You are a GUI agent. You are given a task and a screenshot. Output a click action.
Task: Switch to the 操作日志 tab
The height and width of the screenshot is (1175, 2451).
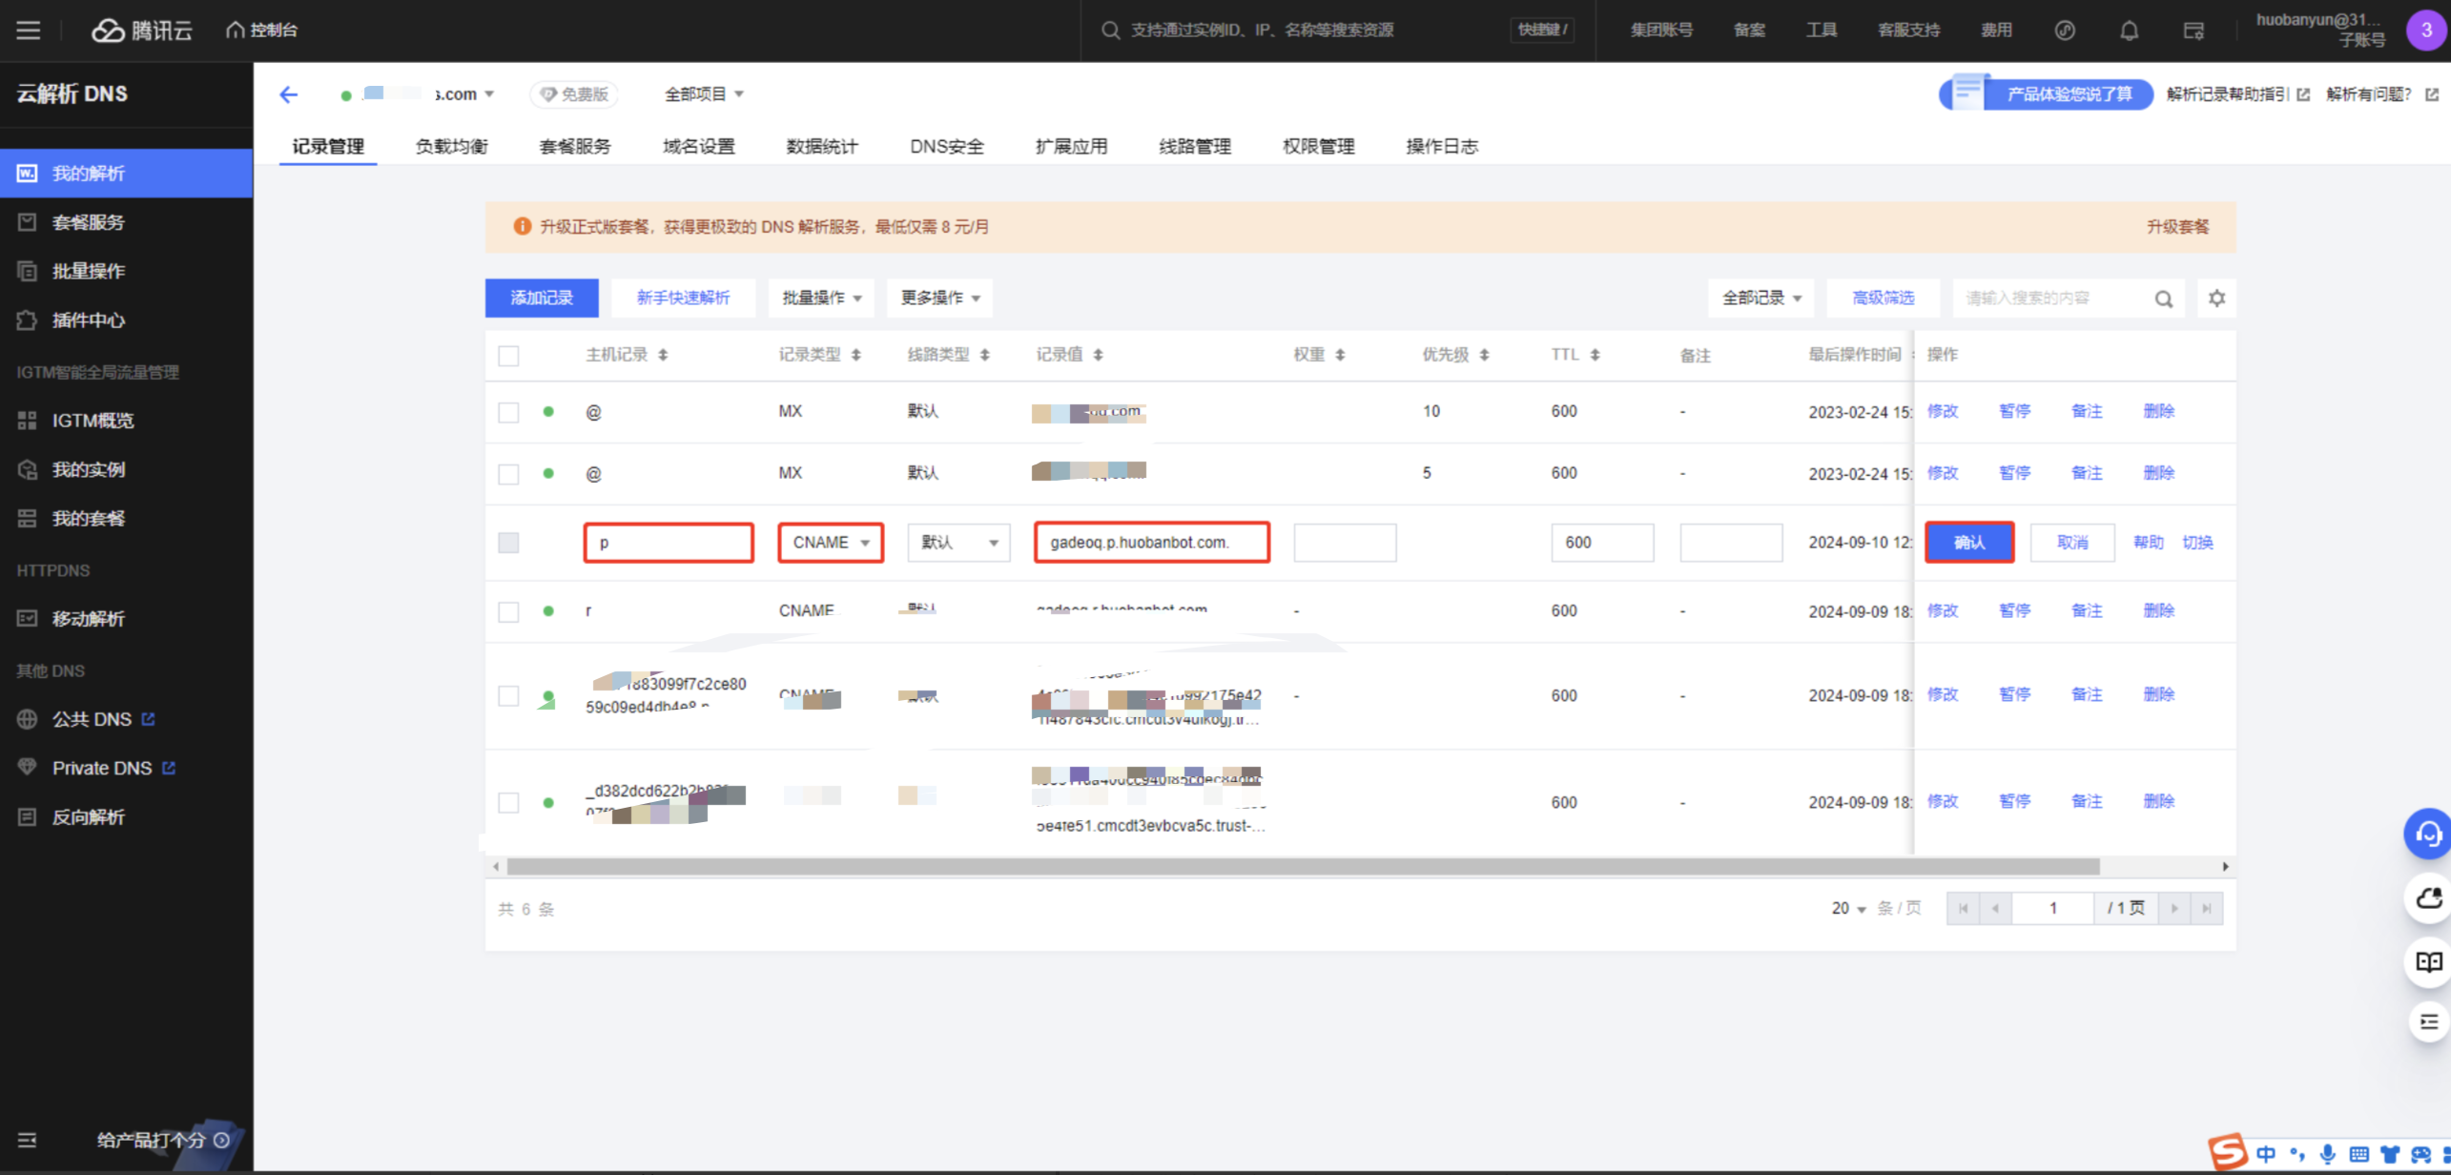pyautogui.click(x=1442, y=147)
